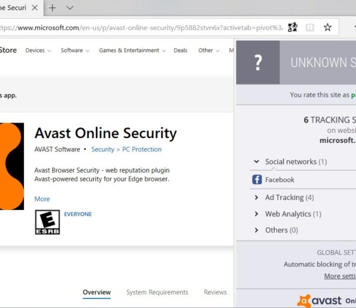Image resolution: width=356 pixels, height=308 pixels.
Task: Open the Security category link
Action: pyautogui.click(x=103, y=149)
